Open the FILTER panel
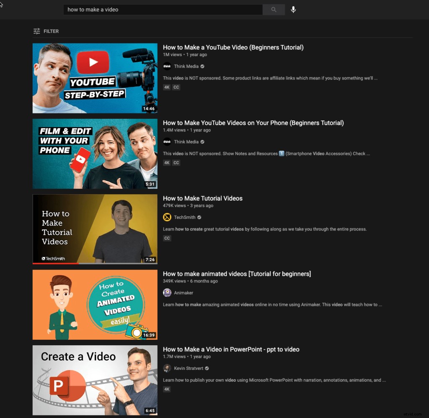This screenshot has width=429, height=418. pos(46,31)
